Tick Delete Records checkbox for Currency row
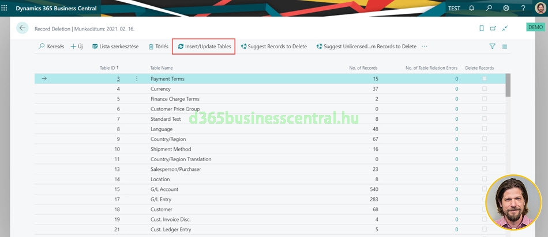 484,89
